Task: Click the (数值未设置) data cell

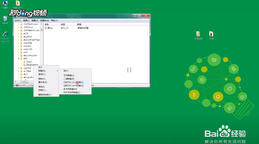Action: tap(83, 28)
